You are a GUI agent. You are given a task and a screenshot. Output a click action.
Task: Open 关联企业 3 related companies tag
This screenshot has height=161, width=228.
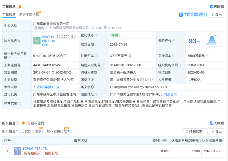(67, 37)
